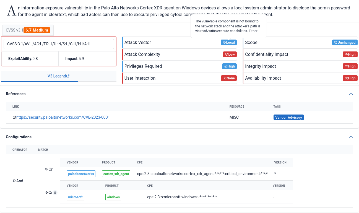Click the Confidentiality Impact label

point(267,54)
